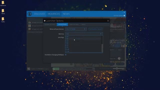Image resolution: width=160 pixels, height=90 pixels.
Task: Select the second modpack in the sidebar
Action: tap(35, 26)
